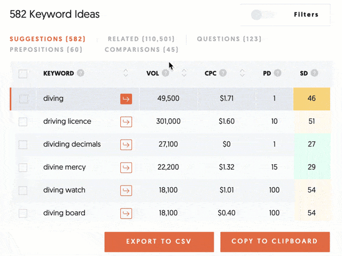The image size is (342, 256).
Task: Select the keyword "divine mercy"
Action: [64, 167]
